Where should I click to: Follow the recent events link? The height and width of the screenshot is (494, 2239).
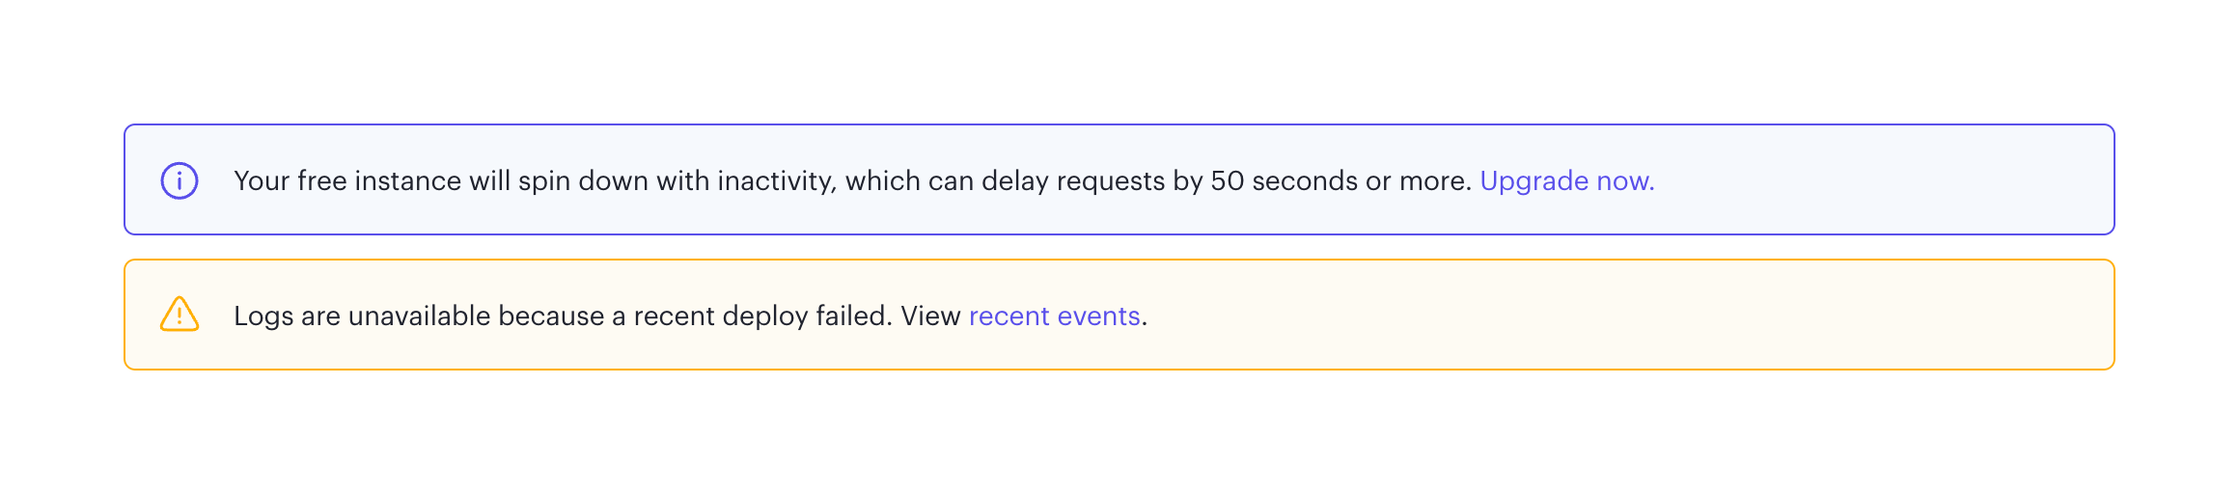[x=1054, y=316]
